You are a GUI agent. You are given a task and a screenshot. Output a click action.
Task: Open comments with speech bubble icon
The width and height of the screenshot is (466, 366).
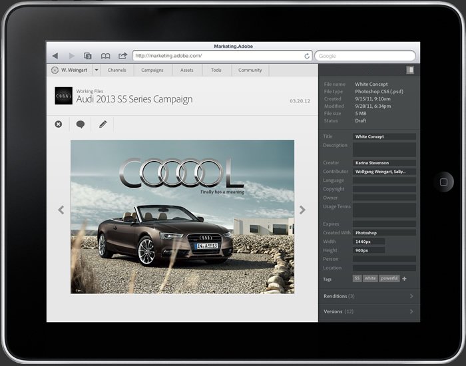(x=81, y=124)
